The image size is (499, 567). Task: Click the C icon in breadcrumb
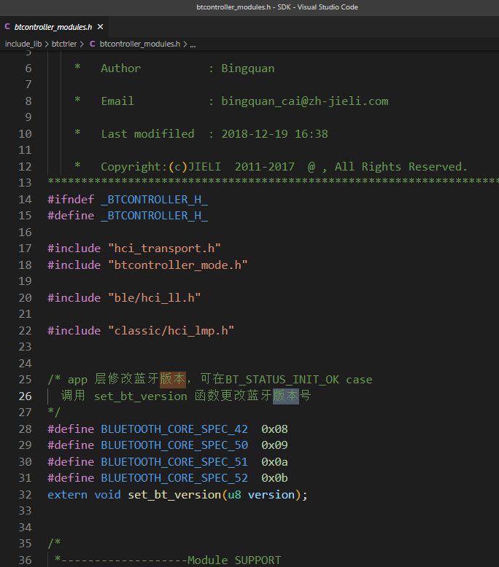click(x=92, y=44)
